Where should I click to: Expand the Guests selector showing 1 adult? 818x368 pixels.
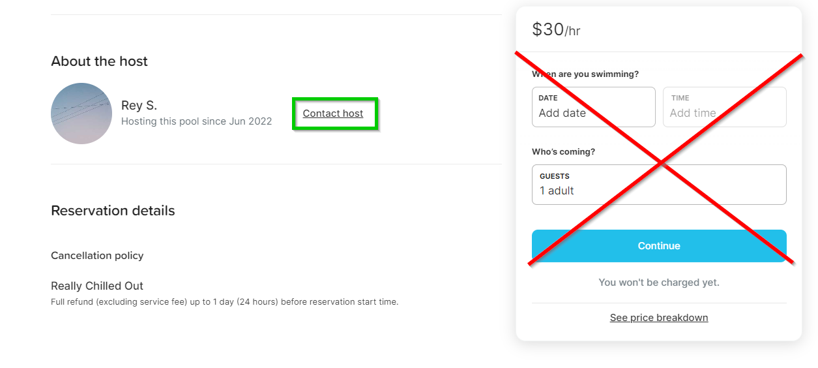tap(658, 185)
